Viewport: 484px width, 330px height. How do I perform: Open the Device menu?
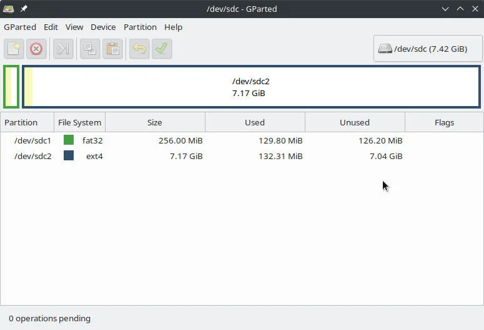click(x=103, y=27)
